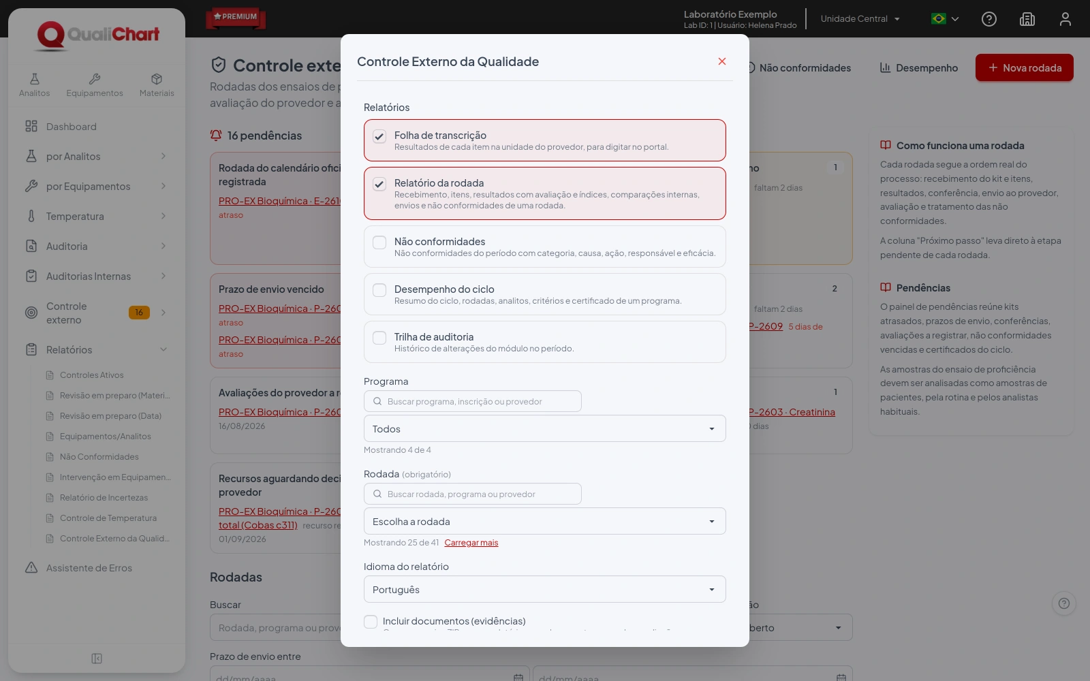Click the Brazil flag language selector
Image resolution: width=1090 pixels, height=681 pixels.
point(945,19)
